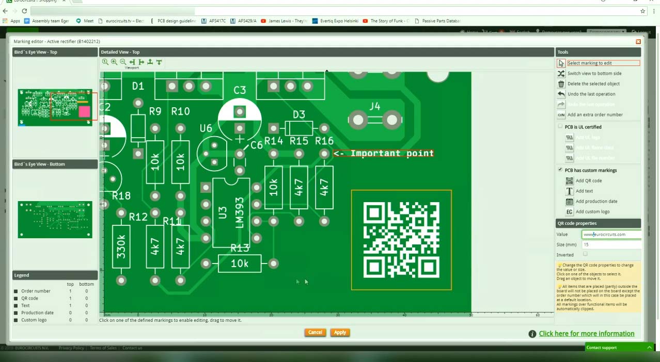Image resolution: width=660 pixels, height=362 pixels.
Task: Click the Select marking cursor icon
Action: [561, 63]
